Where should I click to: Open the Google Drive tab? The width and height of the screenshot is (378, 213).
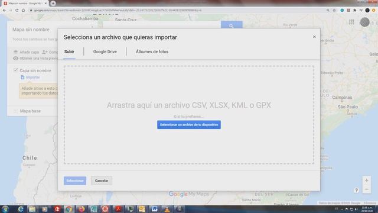[105, 51]
